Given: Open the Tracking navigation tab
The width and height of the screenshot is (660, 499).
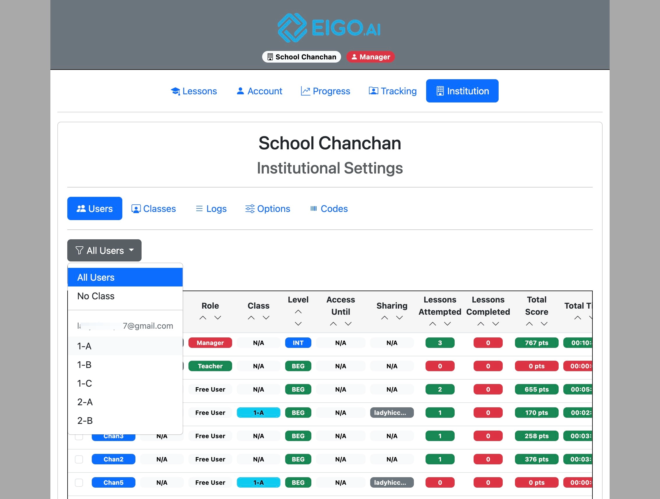Looking at the screenshot, I should [x=392, y=91].
